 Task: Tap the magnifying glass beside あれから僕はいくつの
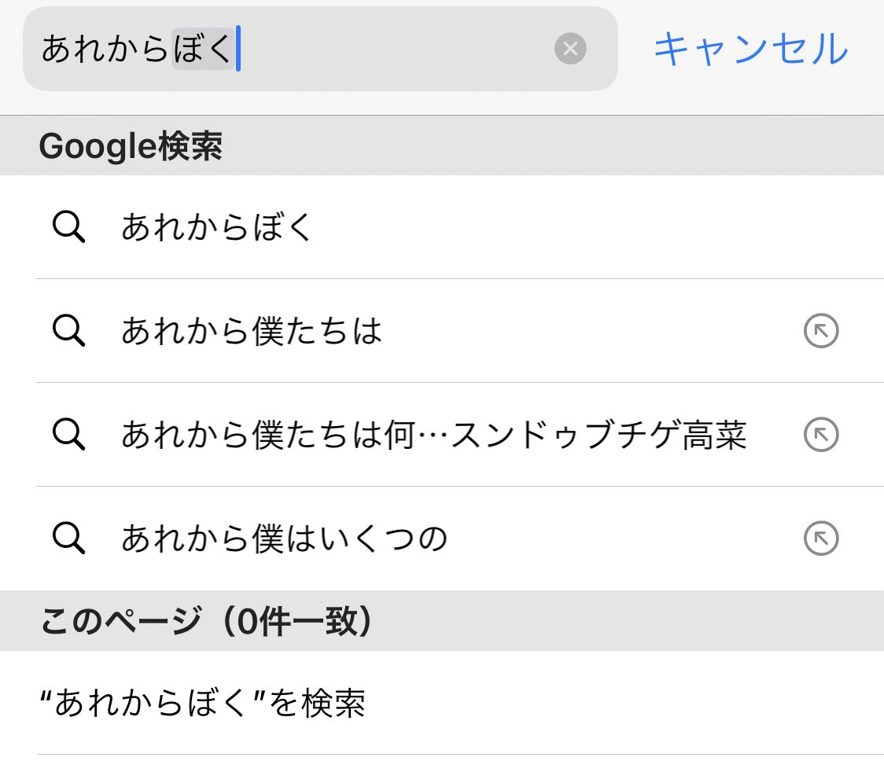[x=70, y=539]
